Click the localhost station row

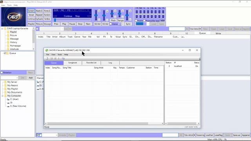click(182, 66)
